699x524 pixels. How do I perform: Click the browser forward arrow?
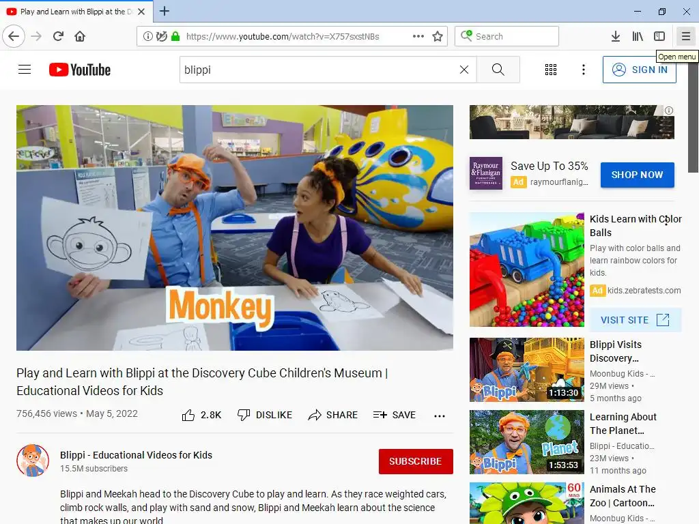click(x=36, y=36)
